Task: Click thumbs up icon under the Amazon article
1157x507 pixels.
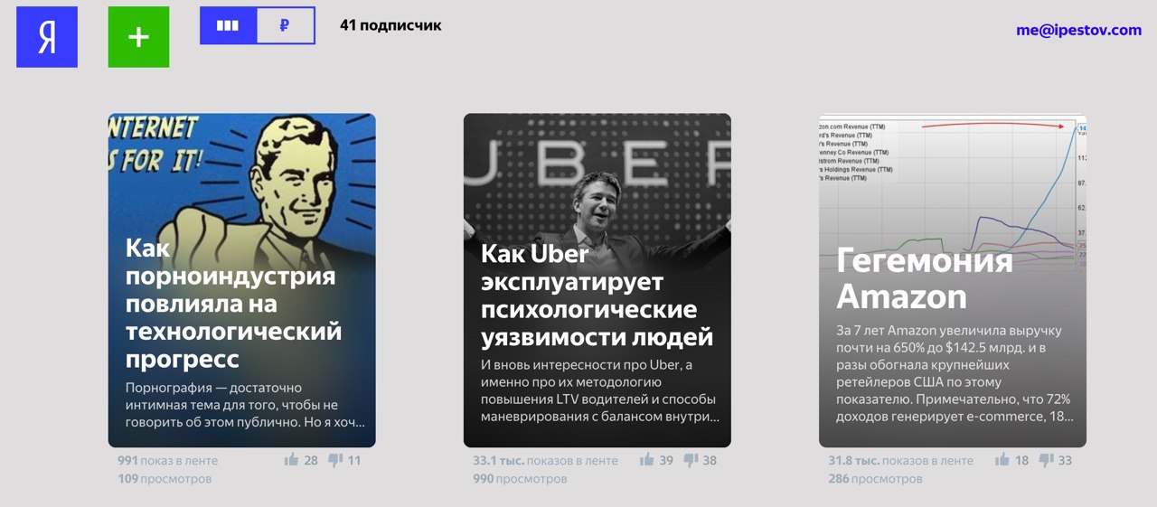Action: 1002,460
